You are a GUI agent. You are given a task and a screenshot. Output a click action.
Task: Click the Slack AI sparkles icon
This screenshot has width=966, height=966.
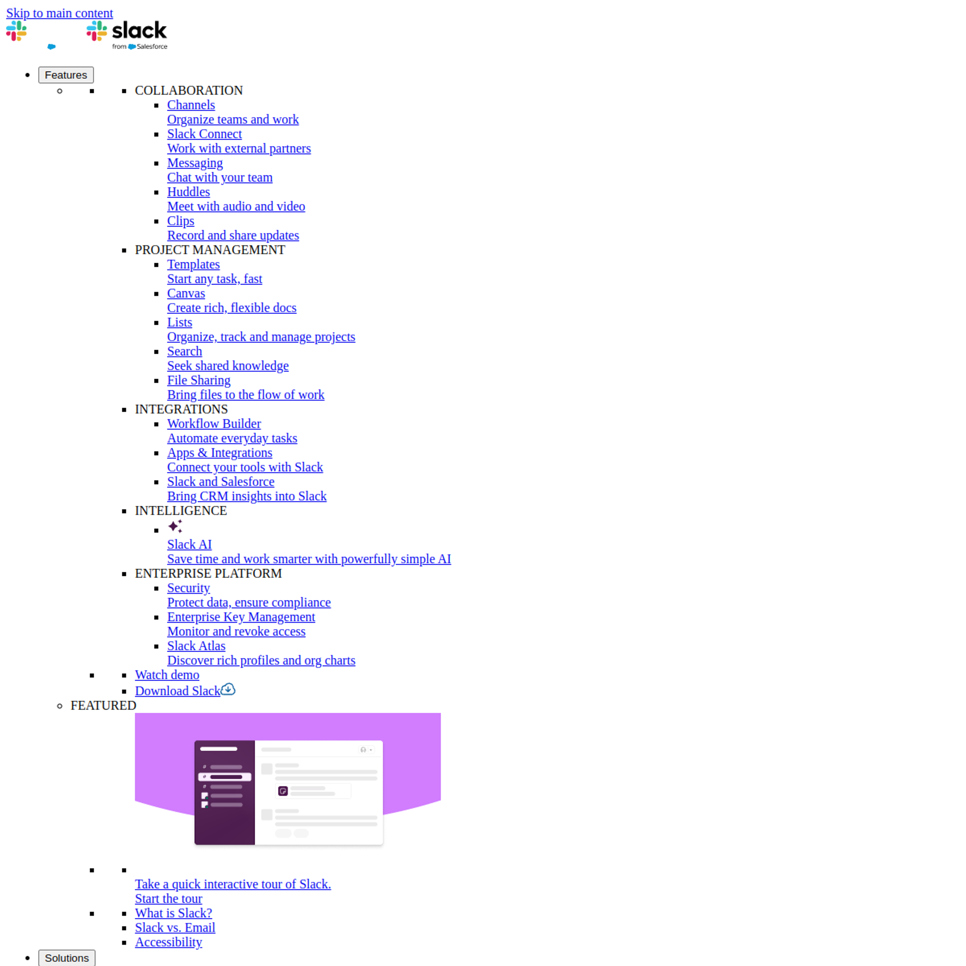174,526
